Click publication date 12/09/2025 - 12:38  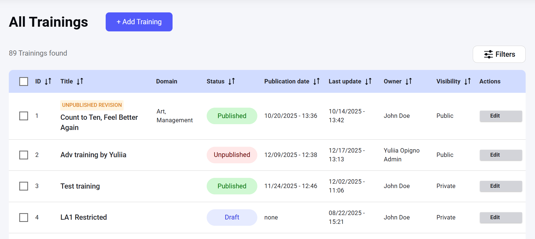291,155
